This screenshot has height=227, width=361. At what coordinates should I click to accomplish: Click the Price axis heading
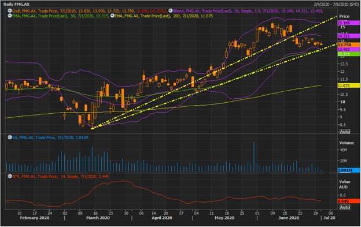coord(344,16)
